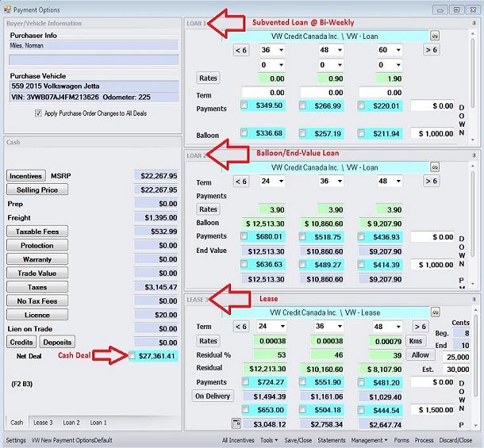Select the $349.50 payment checkbox in Loan 1
The width and height of the screenshot is (484, 448).
tap(244, 105)
